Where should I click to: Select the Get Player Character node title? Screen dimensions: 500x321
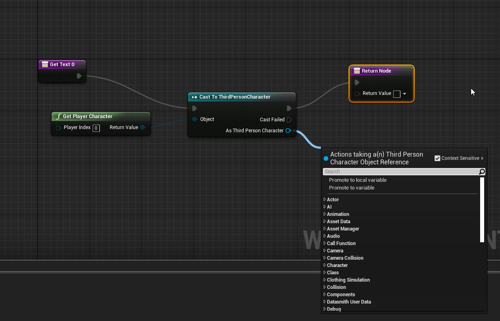[x=88, y=116]
